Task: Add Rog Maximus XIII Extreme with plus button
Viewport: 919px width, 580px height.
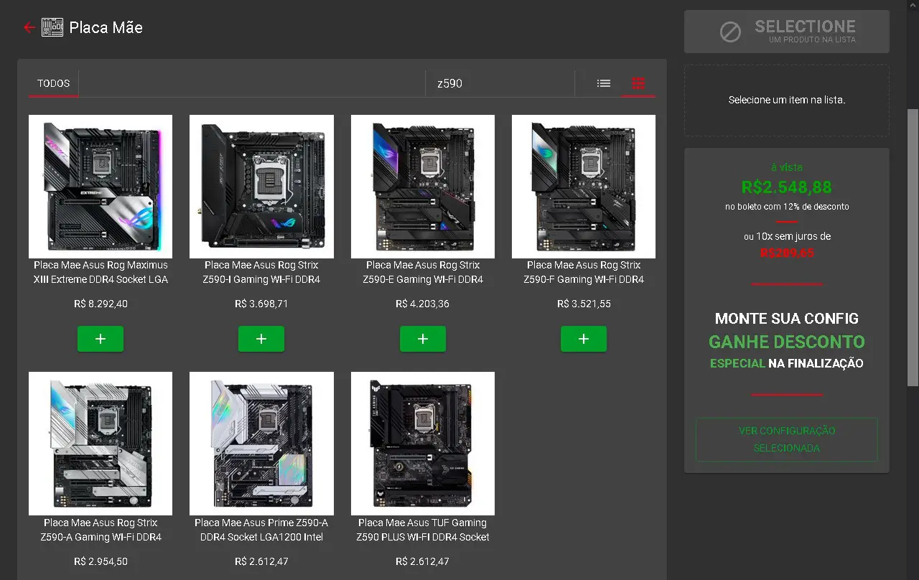Action: (x=101, y=339)
